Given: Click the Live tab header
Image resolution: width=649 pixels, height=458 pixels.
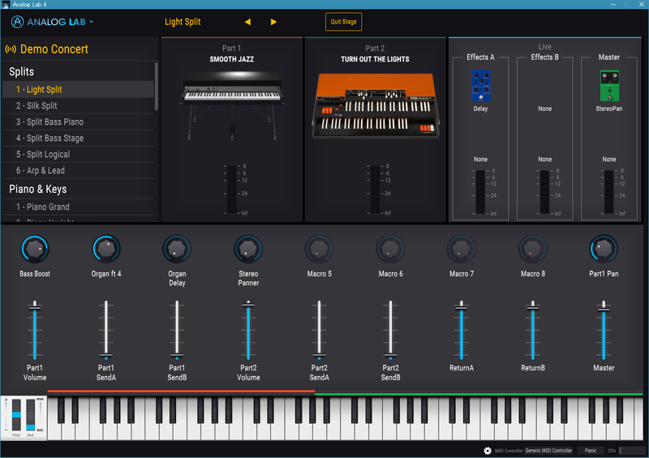Looking at the screenshot, I should point(544,47).
